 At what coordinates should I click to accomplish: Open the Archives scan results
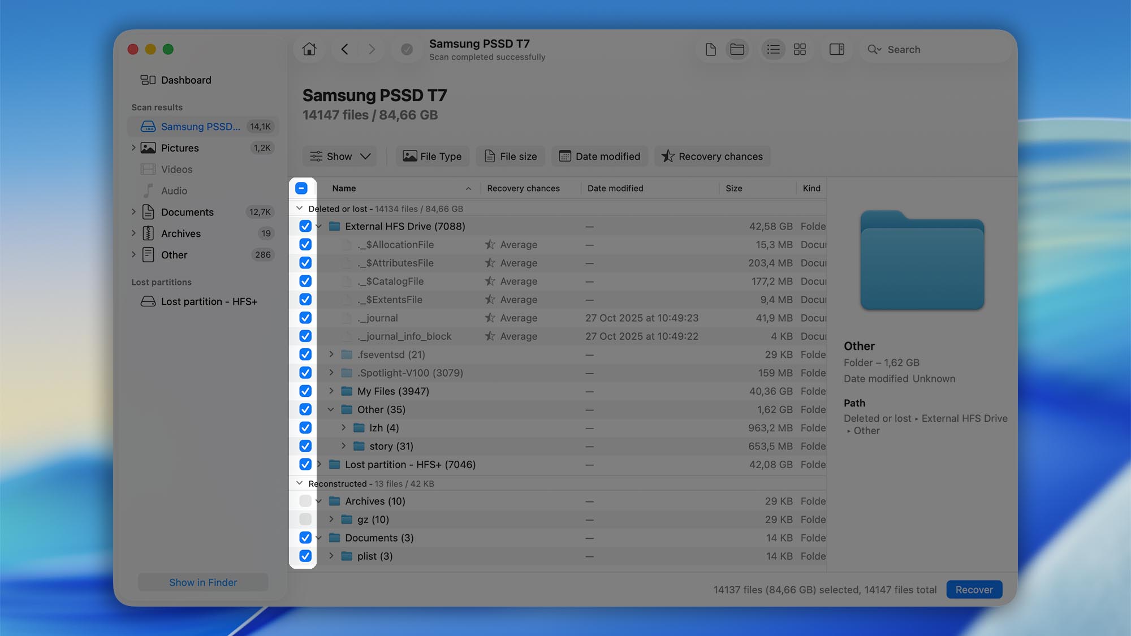pyautogui.click(x=180, y=233)
